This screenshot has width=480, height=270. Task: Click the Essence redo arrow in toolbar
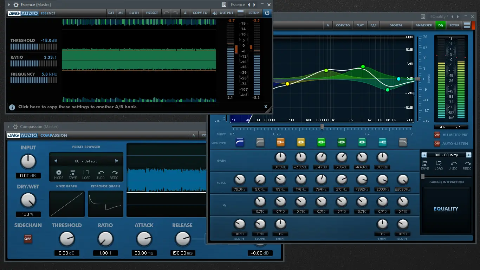[175, 13]
